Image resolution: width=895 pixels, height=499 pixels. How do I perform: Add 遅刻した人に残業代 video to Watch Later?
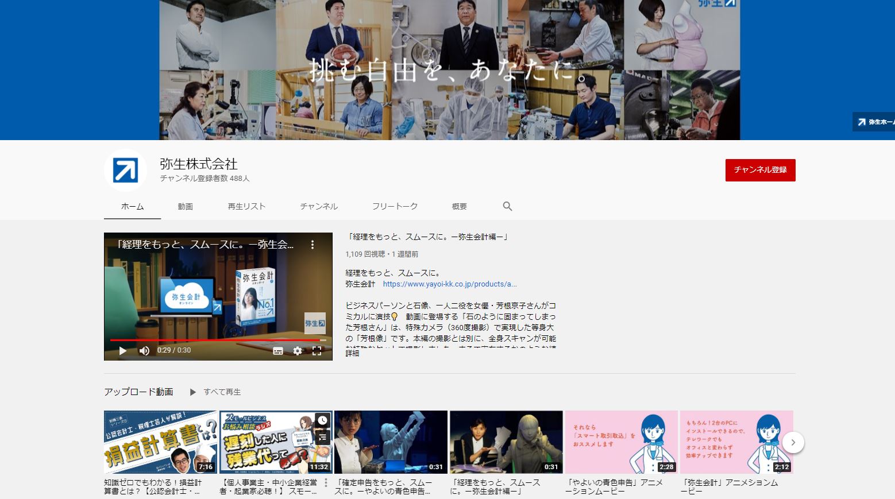click(x=323, y=420)
